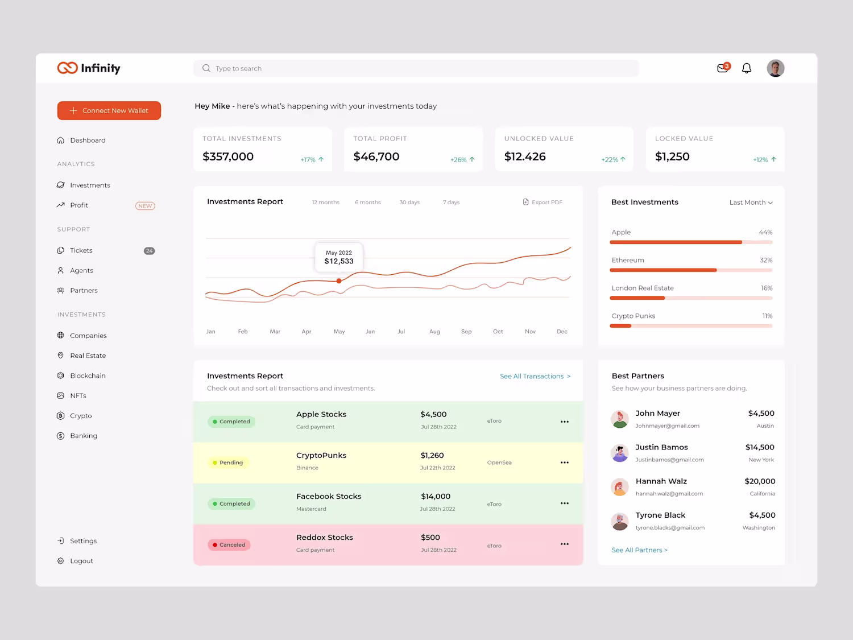
Task: Click the Total Investments $357,000 card
Action: pos(263,149)
